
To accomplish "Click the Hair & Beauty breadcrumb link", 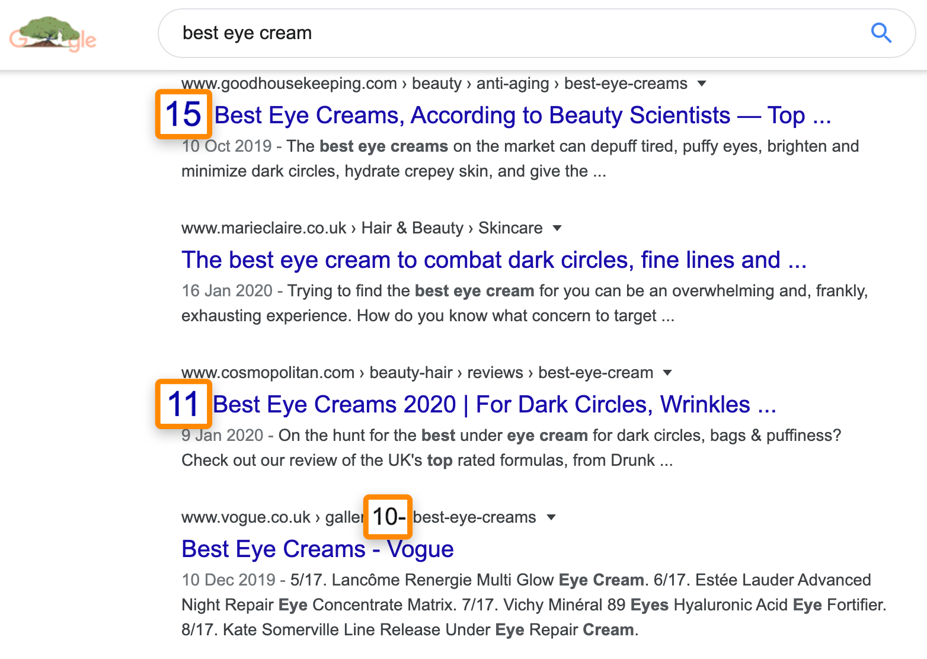I will (x=413, y=228).
